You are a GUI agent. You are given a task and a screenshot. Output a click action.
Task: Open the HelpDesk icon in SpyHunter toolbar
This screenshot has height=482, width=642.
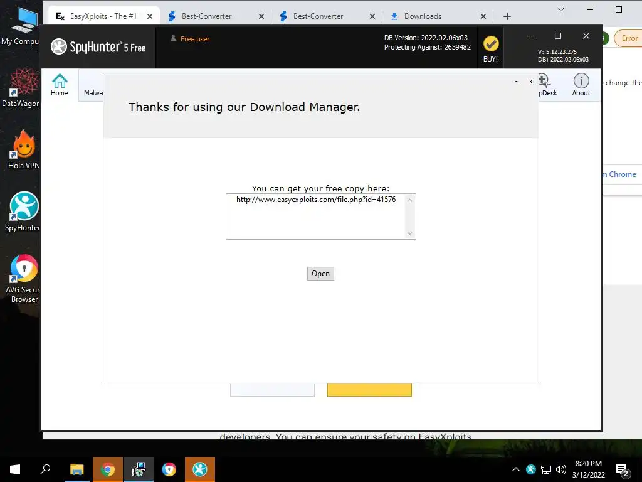click(547, 85)
